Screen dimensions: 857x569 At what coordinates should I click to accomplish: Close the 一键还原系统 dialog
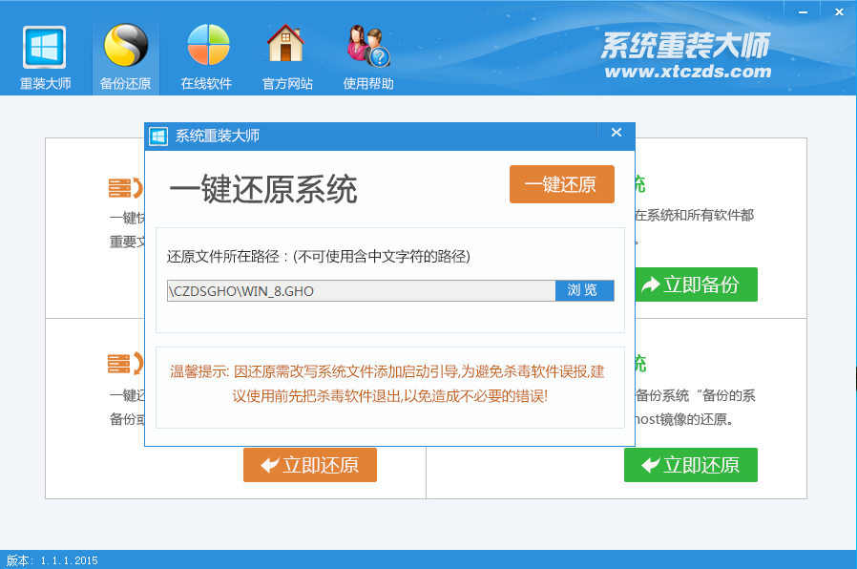(x=617, y=133)
